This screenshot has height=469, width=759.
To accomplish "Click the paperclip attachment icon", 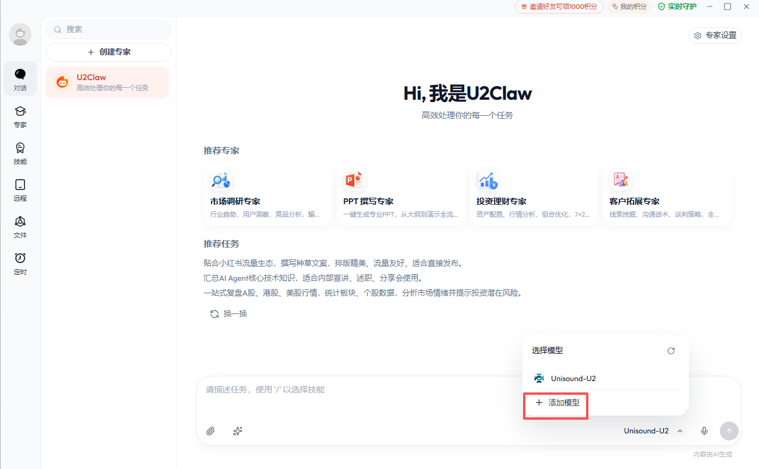I will click(210, 431).
